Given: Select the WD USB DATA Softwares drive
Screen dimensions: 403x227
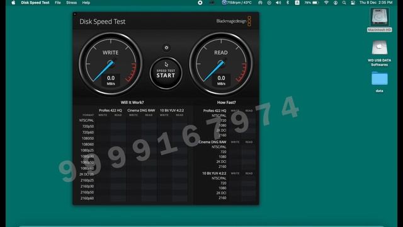Looking at the screenshot, I should point(379,53).
